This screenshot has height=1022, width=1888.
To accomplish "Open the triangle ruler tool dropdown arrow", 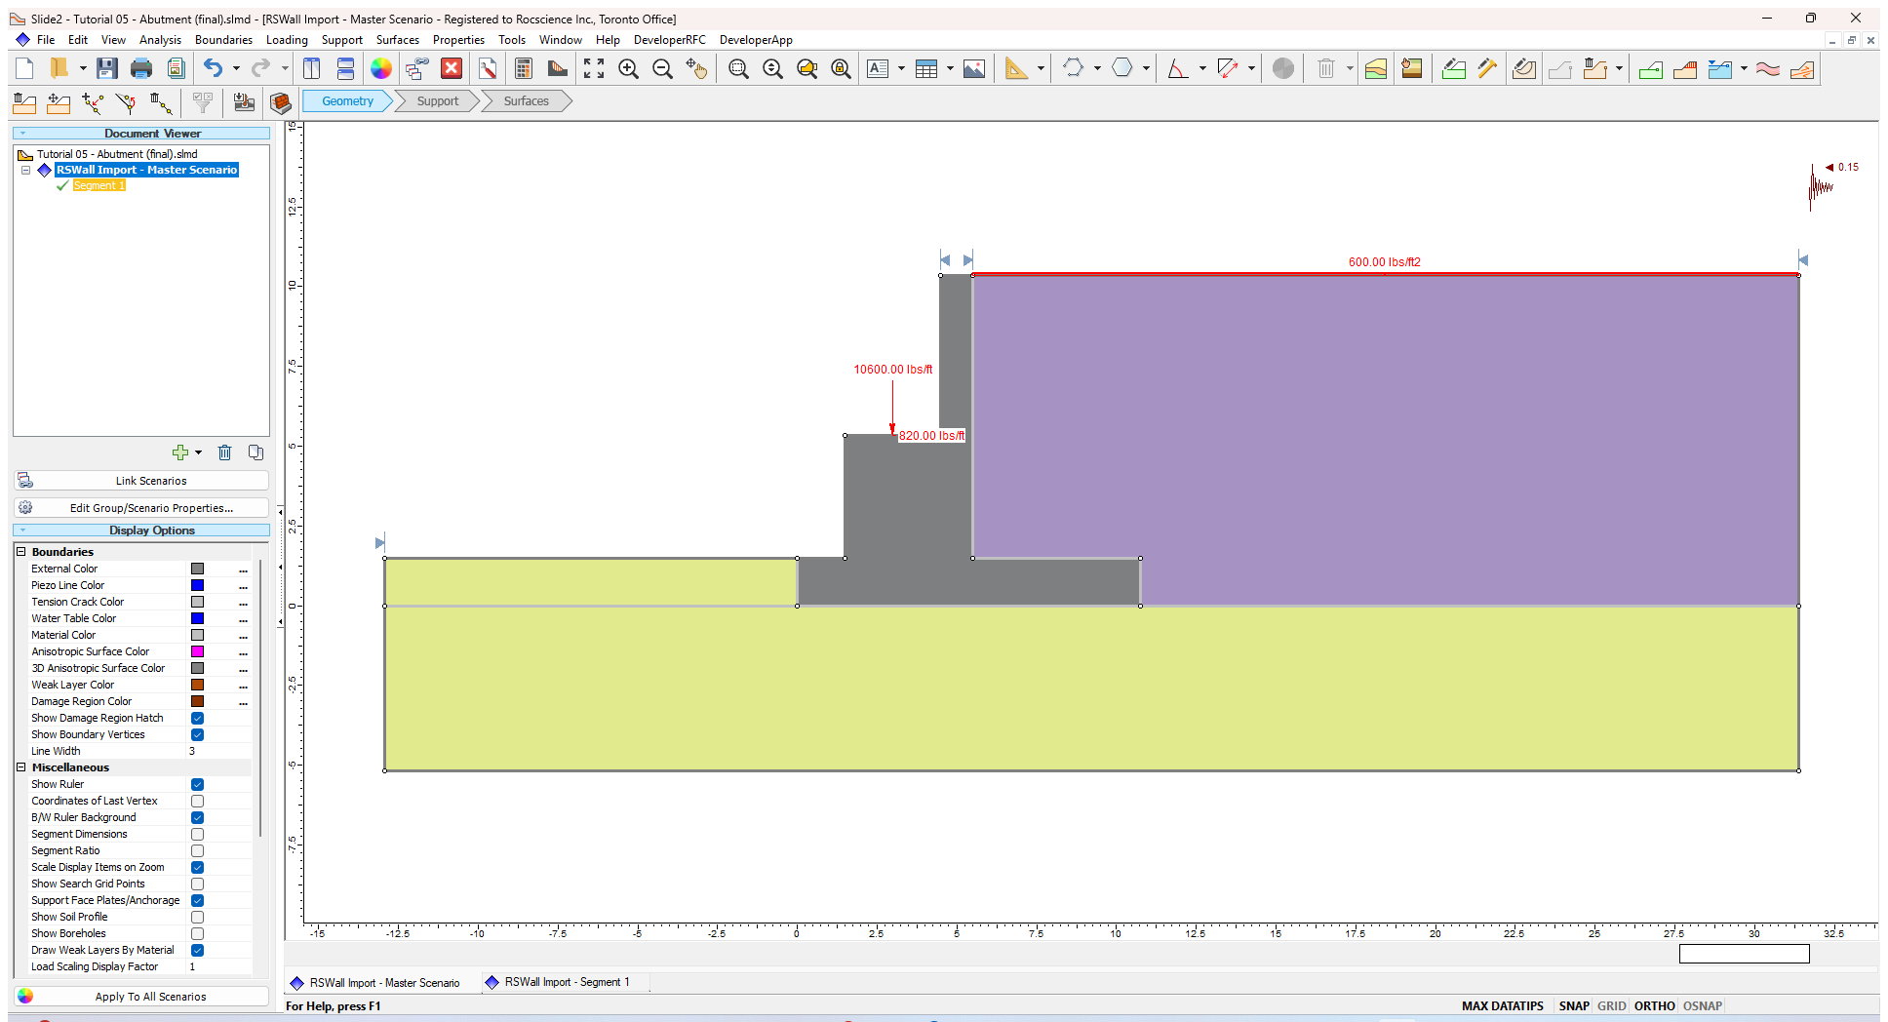I will pos(1041,68).
